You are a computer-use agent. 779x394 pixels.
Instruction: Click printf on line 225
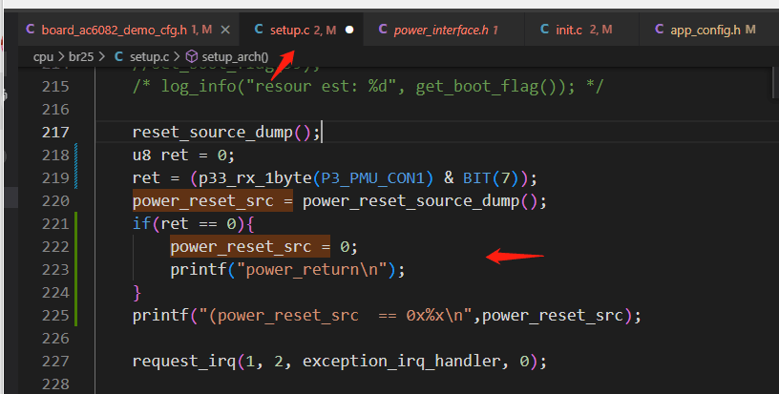tap(160, 315)
